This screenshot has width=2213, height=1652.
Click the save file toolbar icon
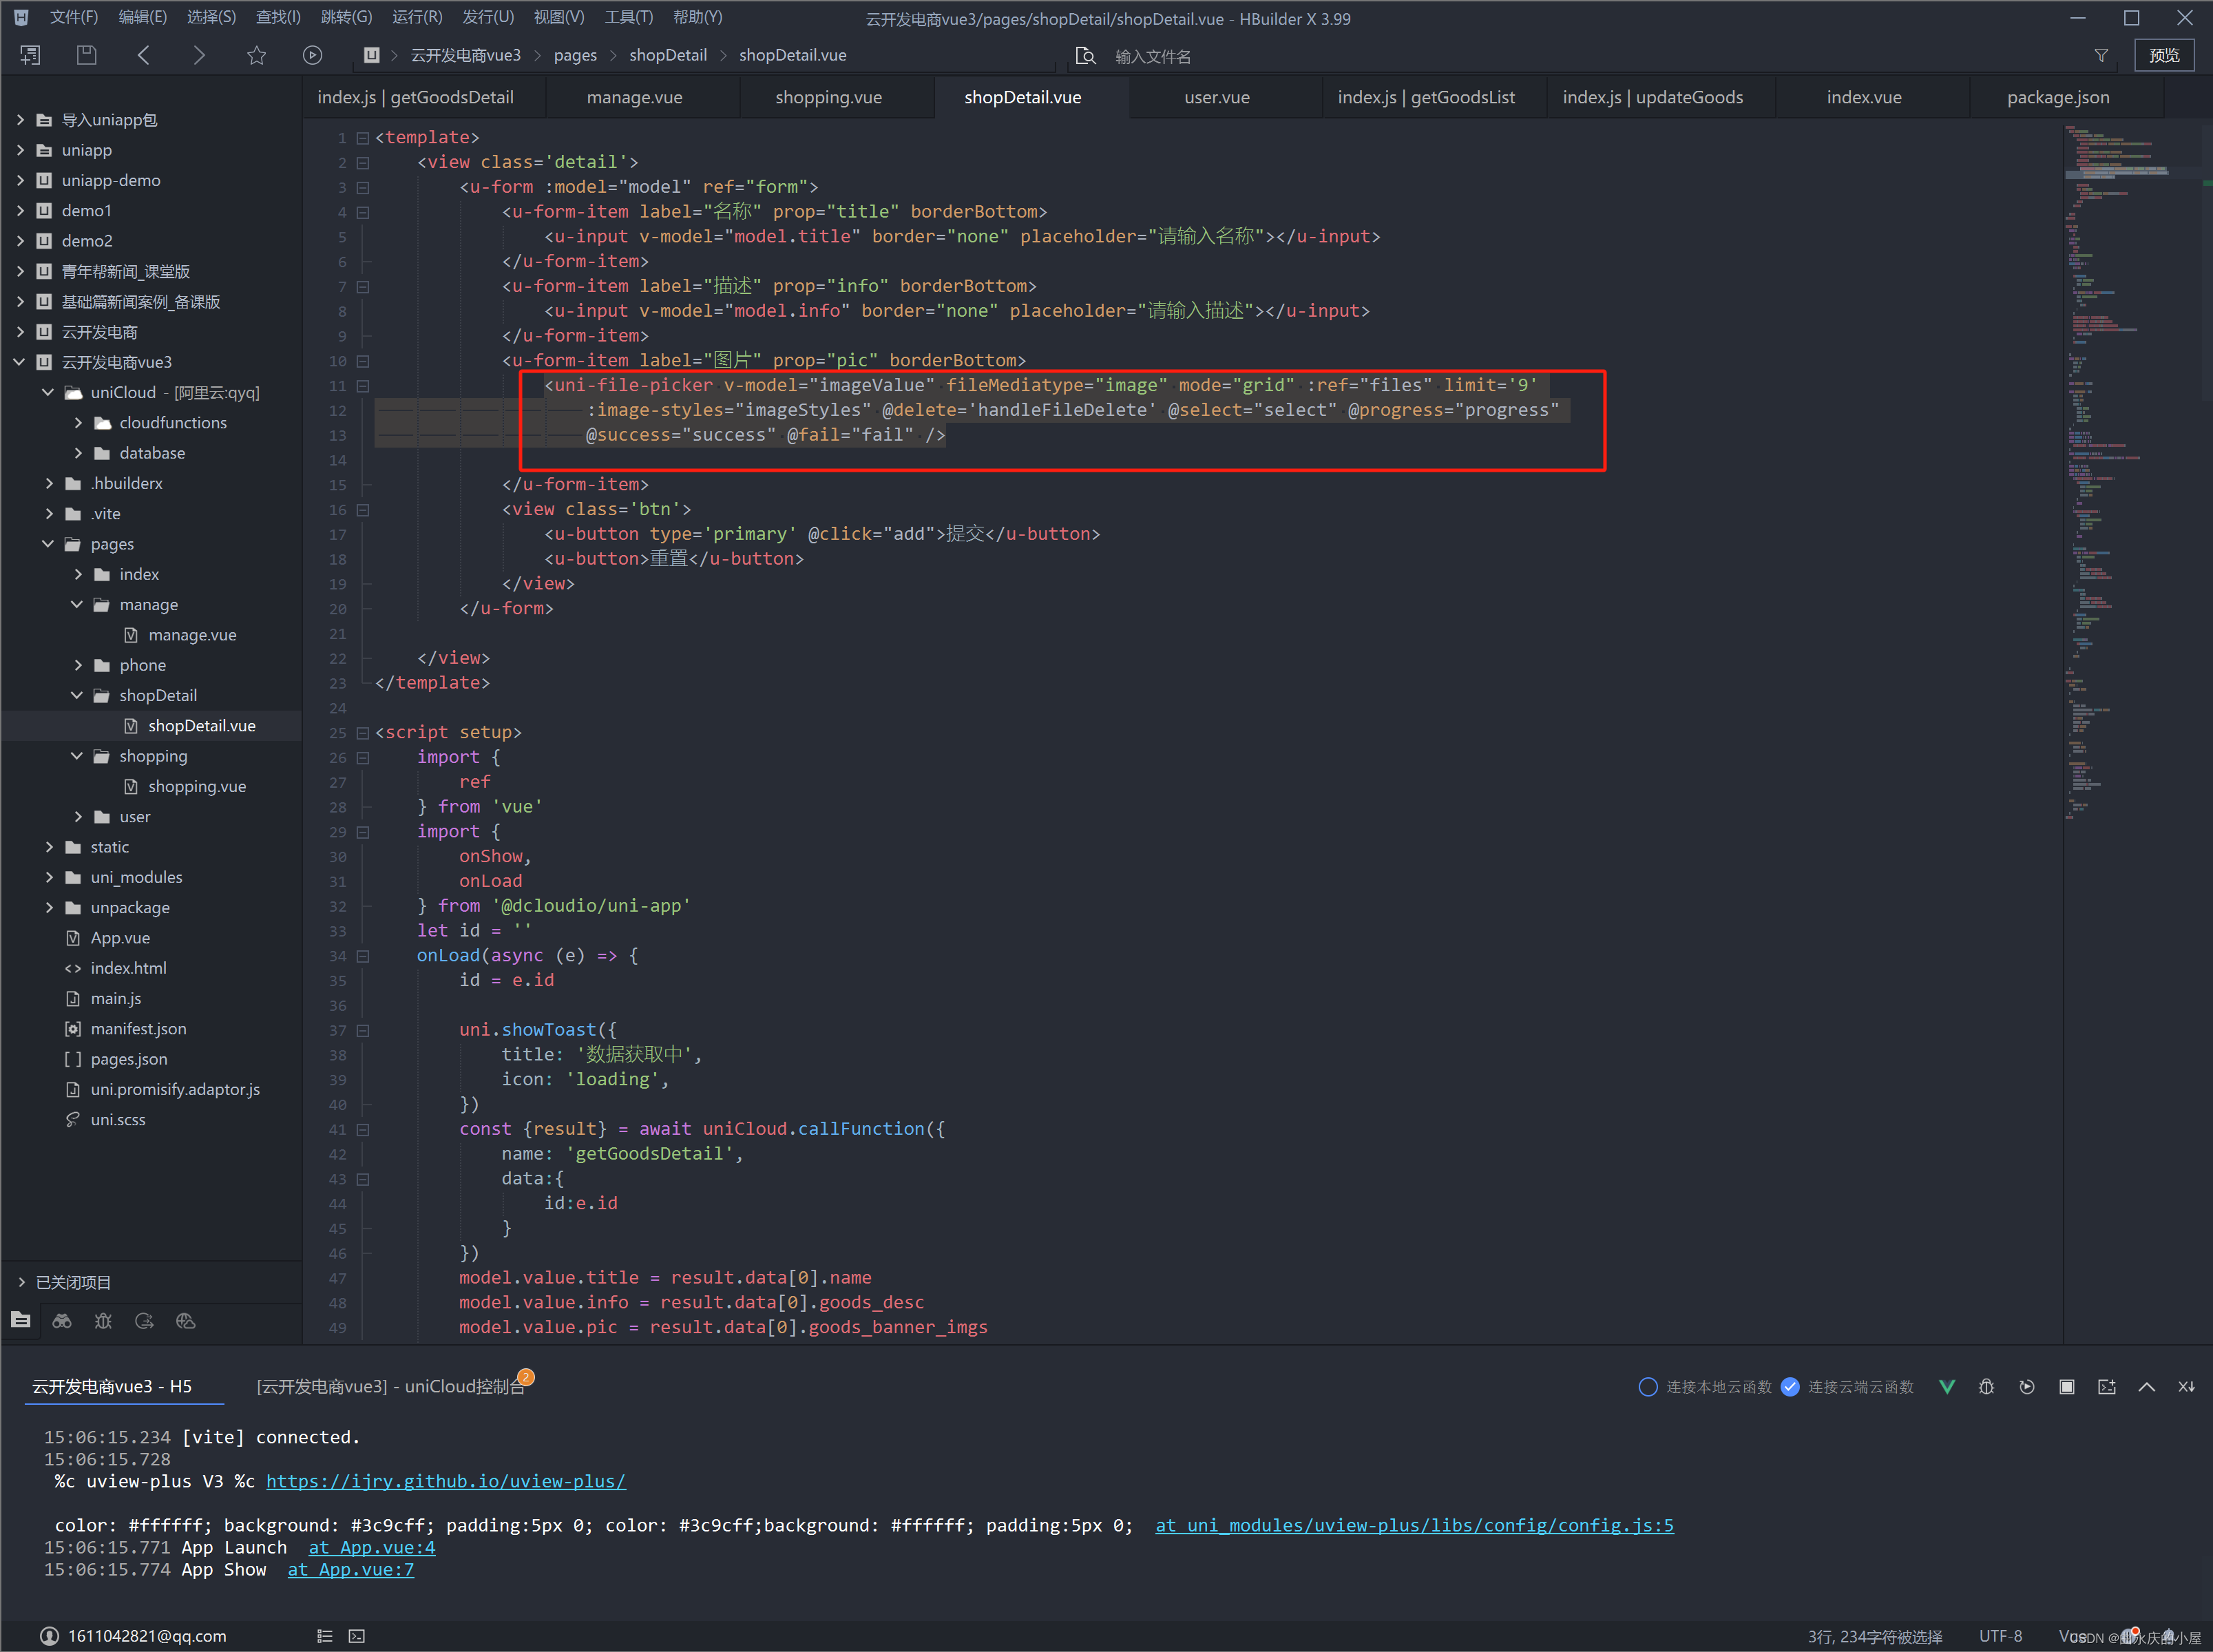pos(87,55)
